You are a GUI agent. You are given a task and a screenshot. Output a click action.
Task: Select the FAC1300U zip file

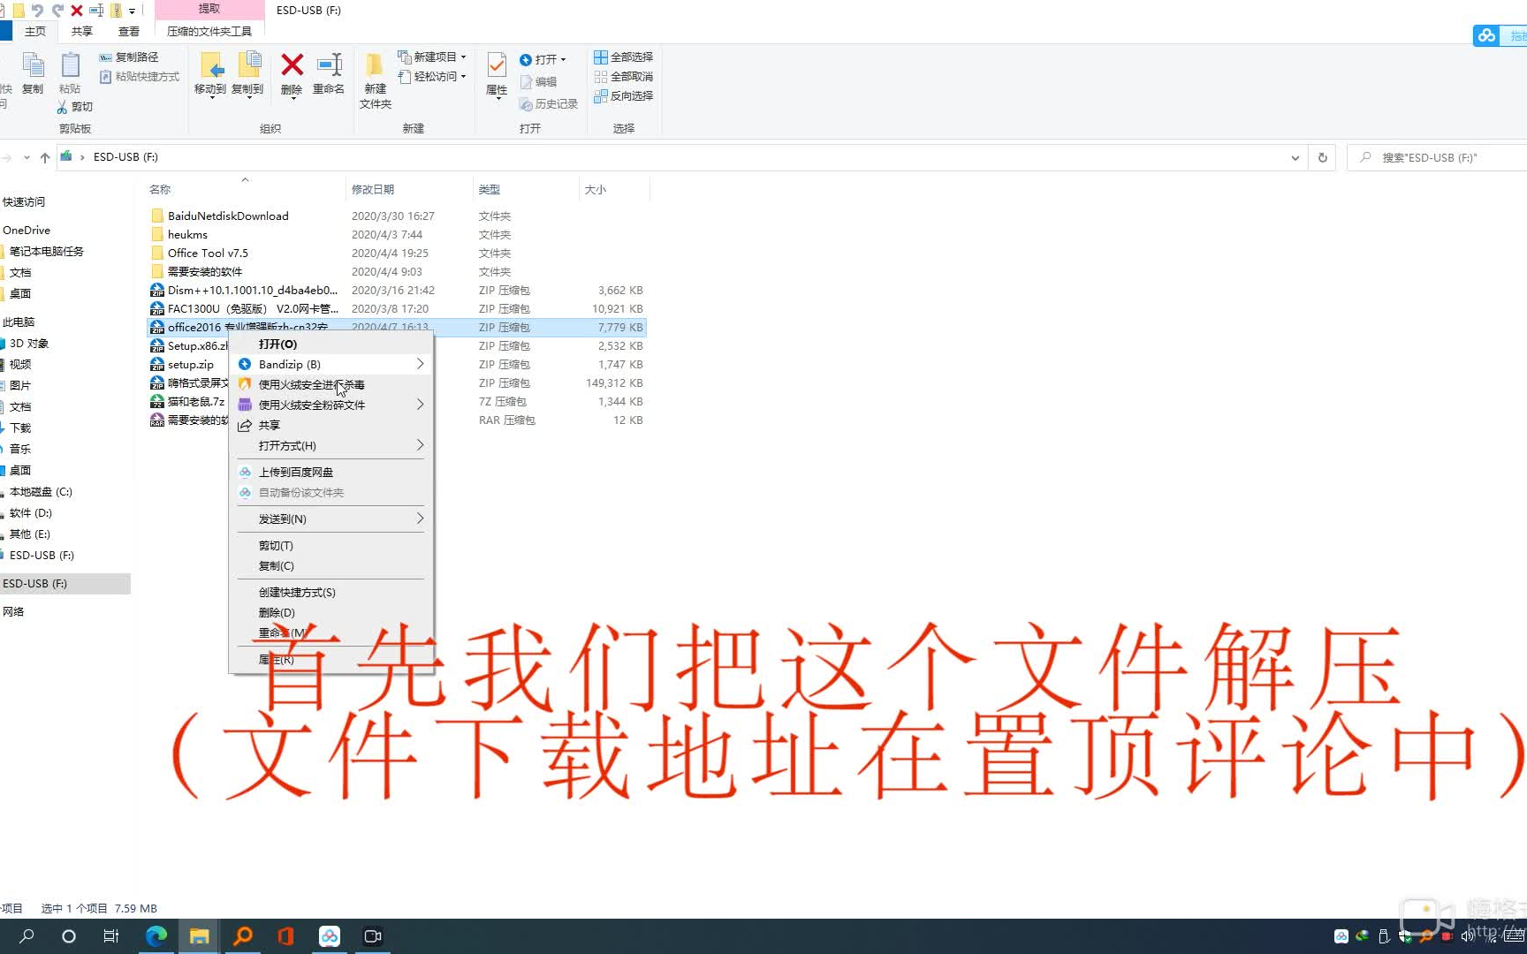click(252, 309)
